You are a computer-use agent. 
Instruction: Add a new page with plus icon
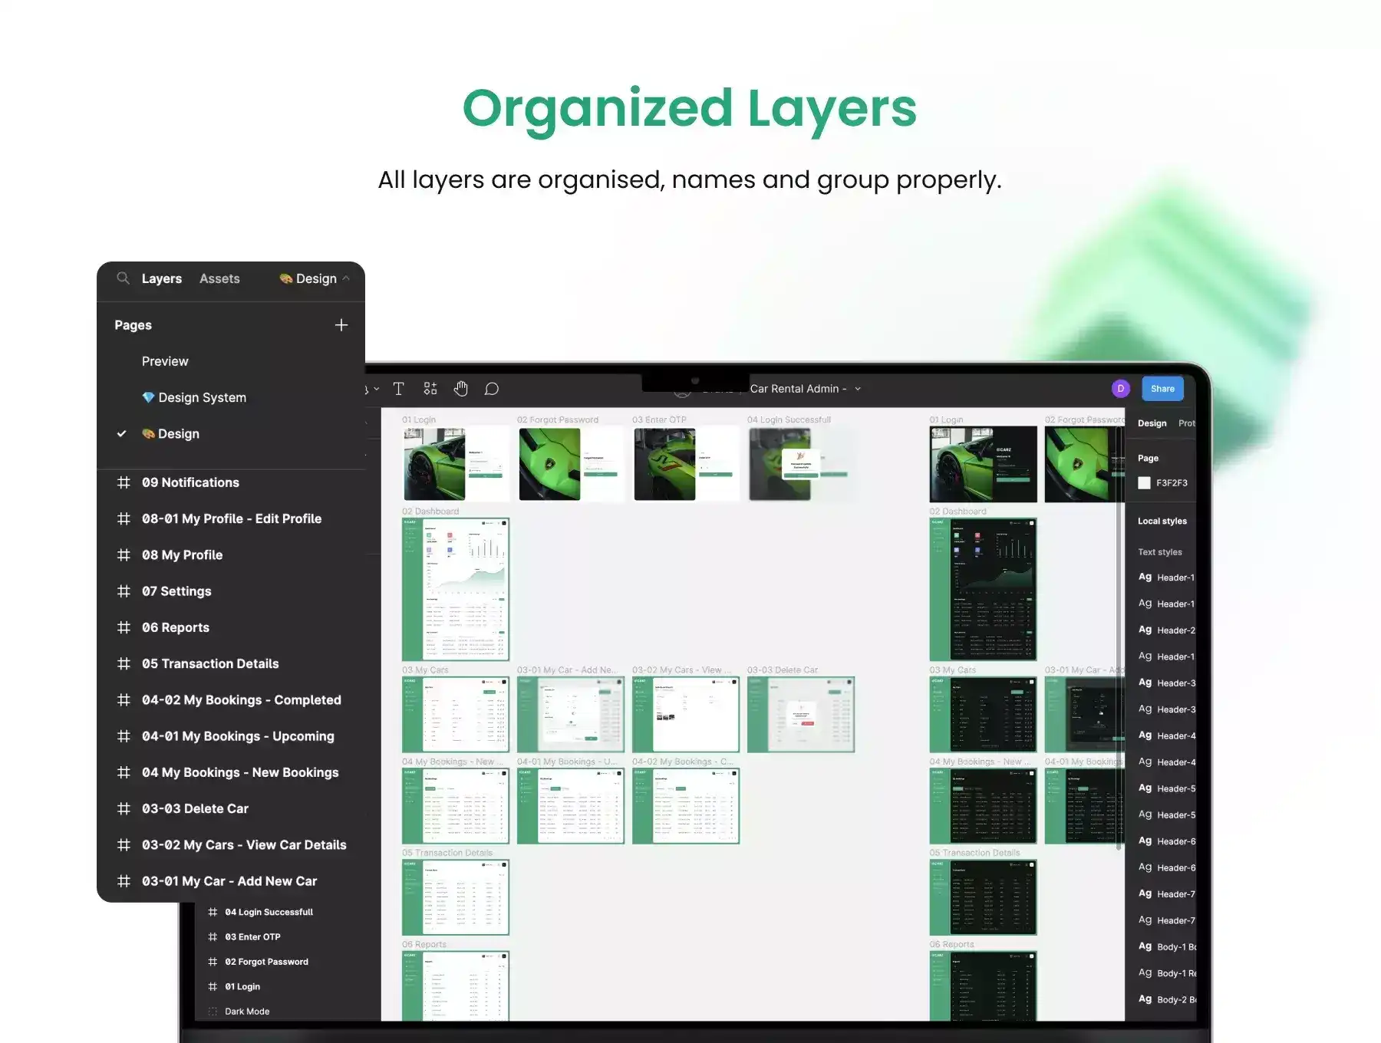[x=341, y=325]
